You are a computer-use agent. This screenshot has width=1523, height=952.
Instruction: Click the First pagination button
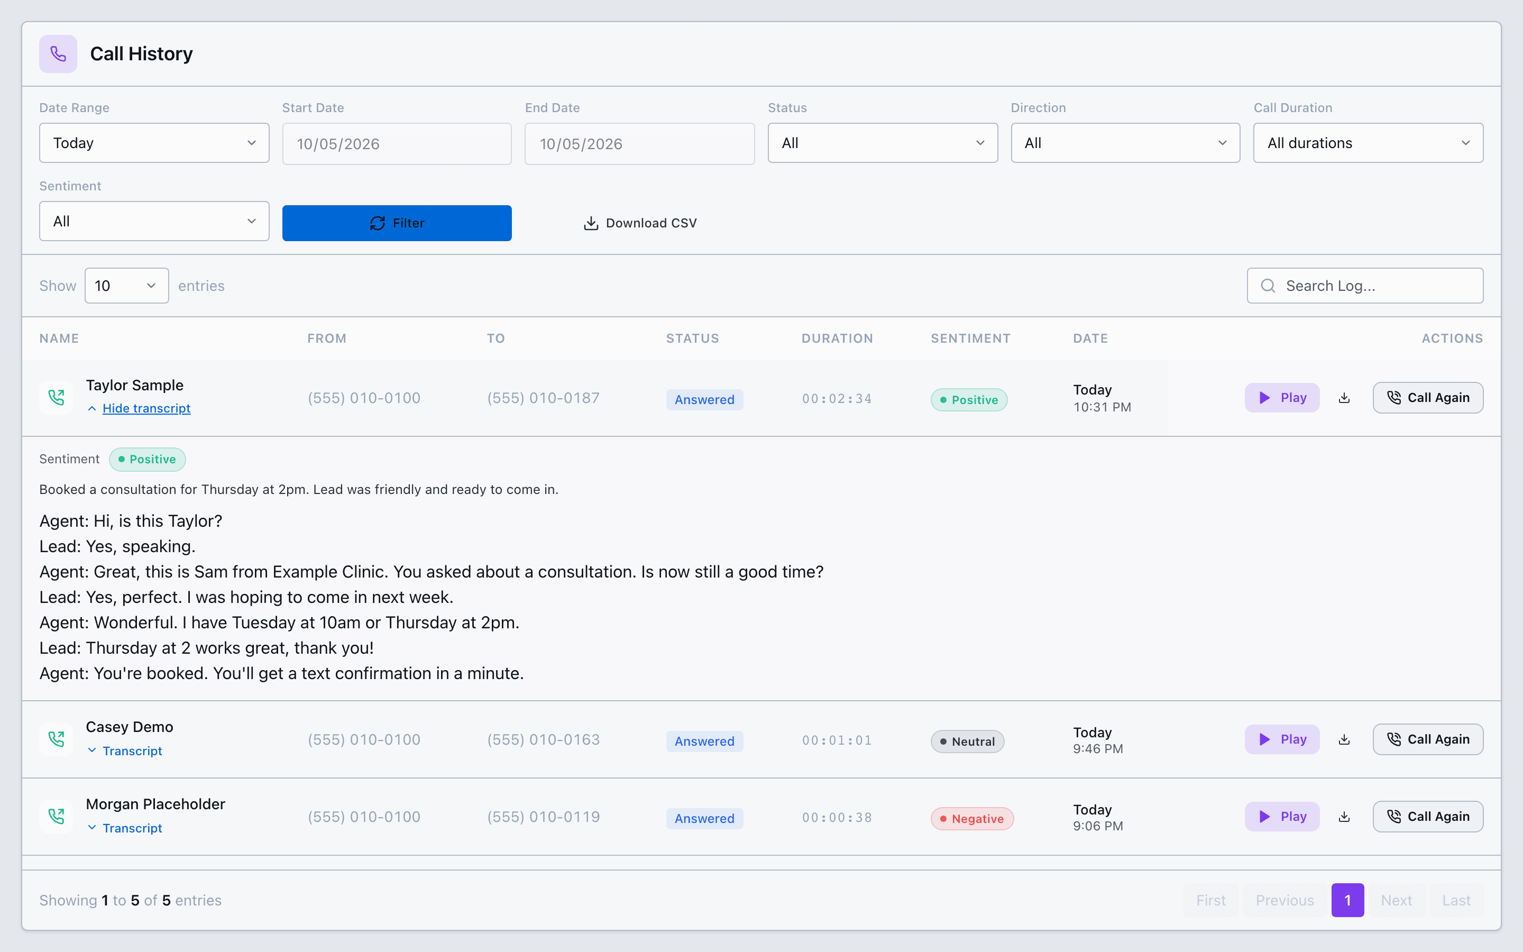pos(1211,900)
